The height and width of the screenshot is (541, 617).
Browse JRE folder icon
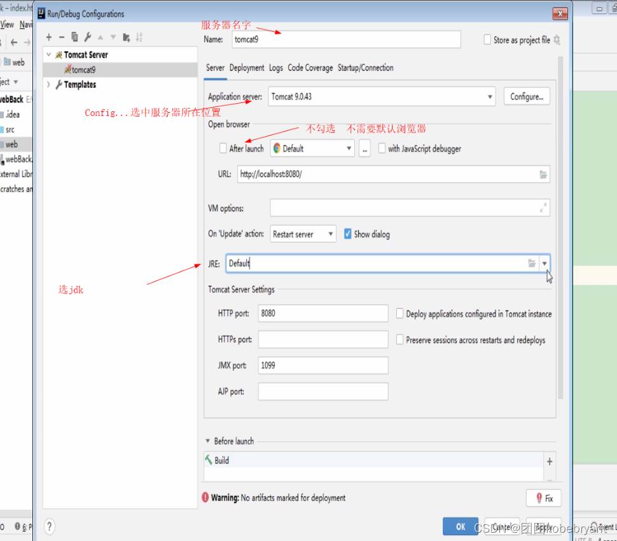[x=532, y=263]
